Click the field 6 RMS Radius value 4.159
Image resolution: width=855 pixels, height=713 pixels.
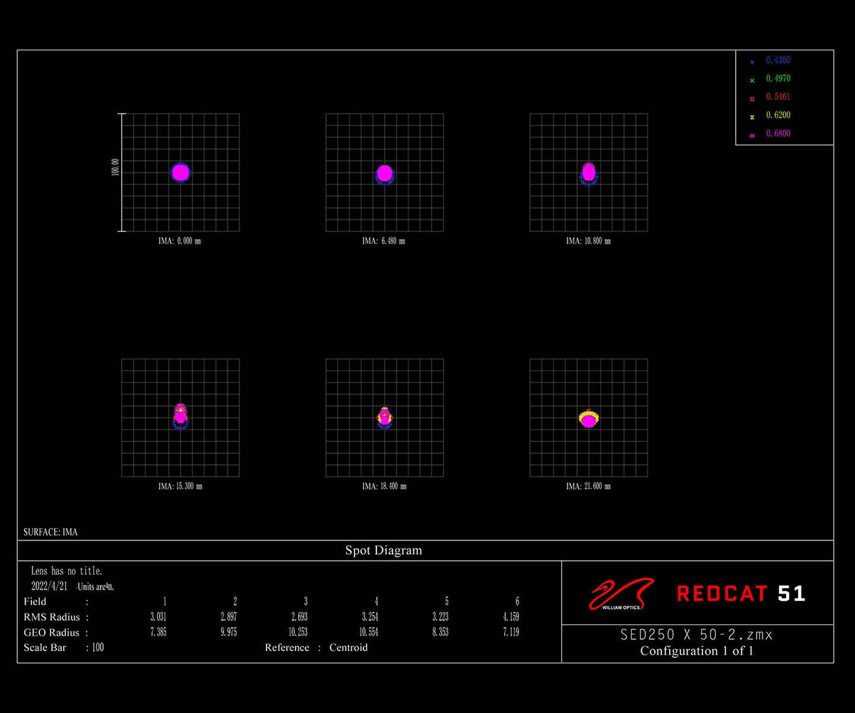click(511, 617)
